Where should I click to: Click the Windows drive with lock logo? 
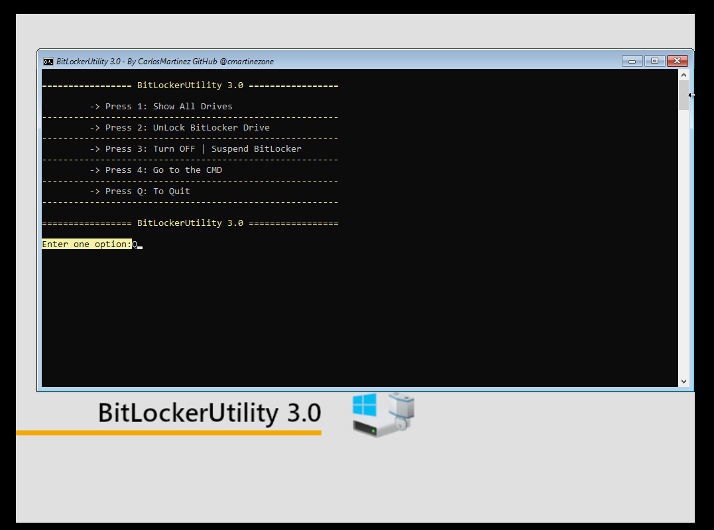tap(383, 415)
